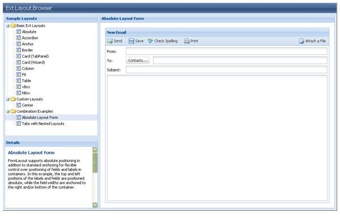
Task: Select the hBox tree item
Action: tap(26, 93)
